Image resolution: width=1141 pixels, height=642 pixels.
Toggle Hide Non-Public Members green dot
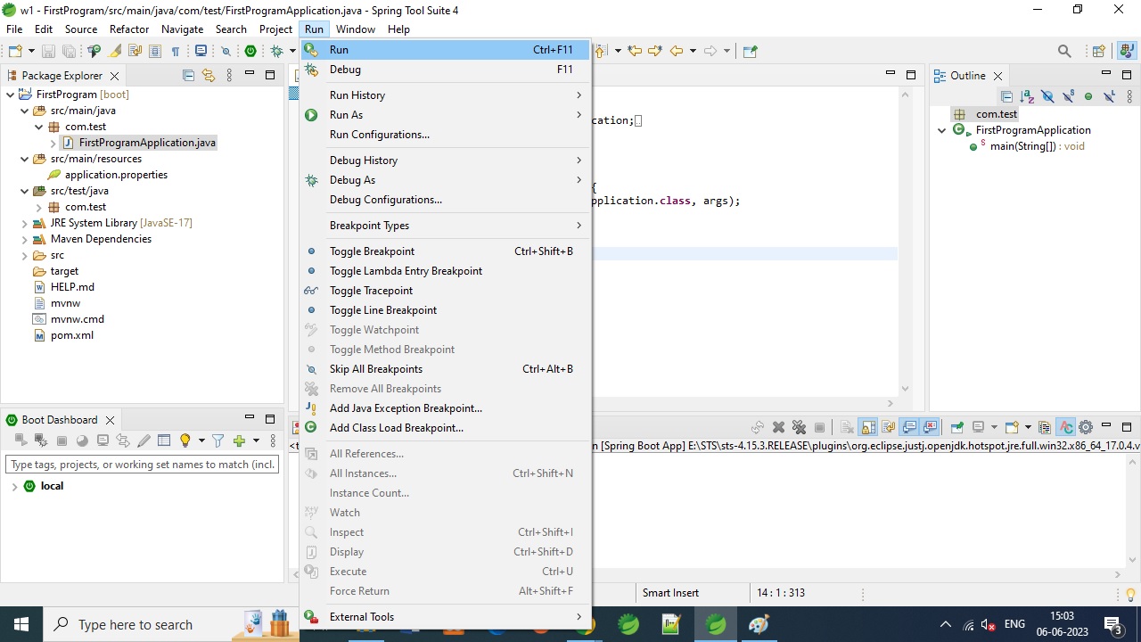(1088, 96)
